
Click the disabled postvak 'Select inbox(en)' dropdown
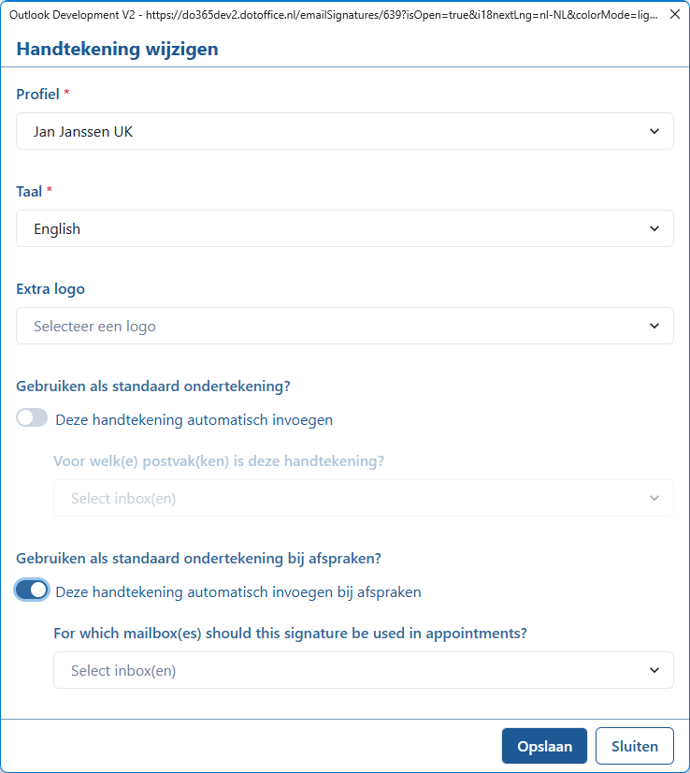click(x=364, y=498)
